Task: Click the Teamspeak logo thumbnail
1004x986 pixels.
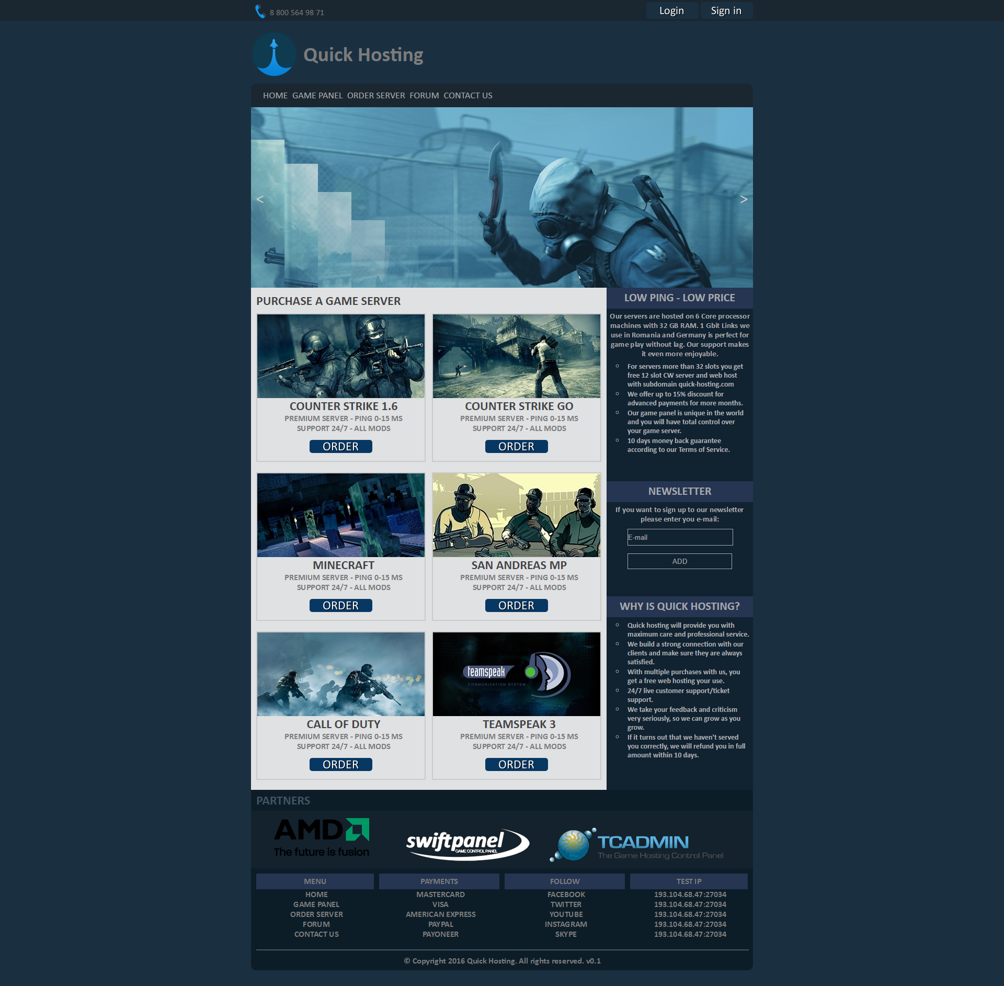Action: click(517, 674)
